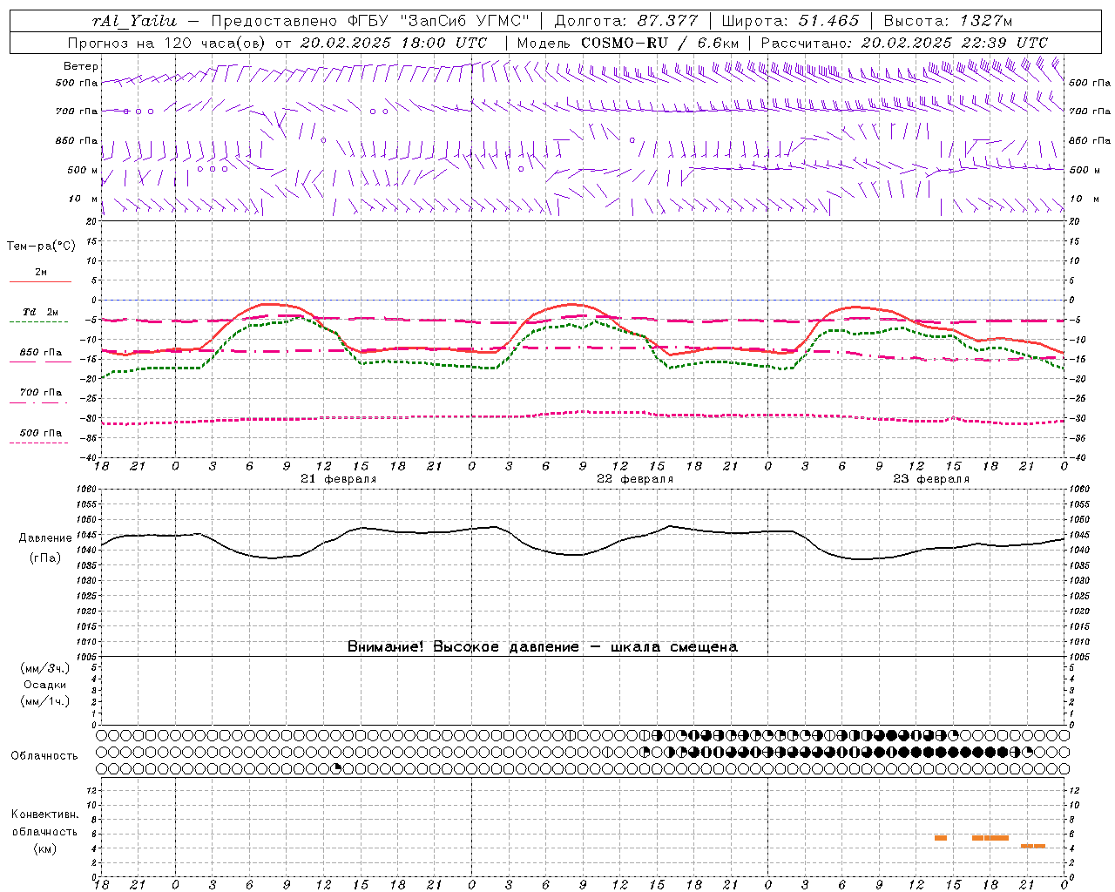Click the station name rAl_Yailu

click(134, 21)
